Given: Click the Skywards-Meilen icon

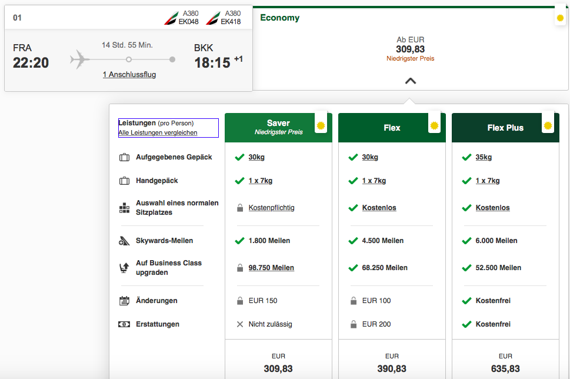Looking at the screenshot, I should click(124, 241).
